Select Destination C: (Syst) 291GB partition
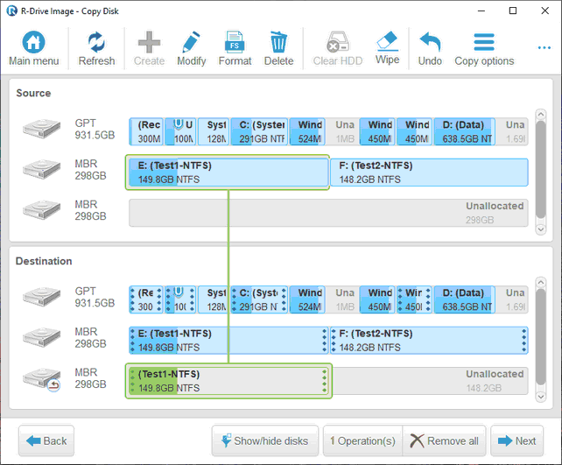The width and height of the screenshot is (562, 465). (x=259, y=299)
